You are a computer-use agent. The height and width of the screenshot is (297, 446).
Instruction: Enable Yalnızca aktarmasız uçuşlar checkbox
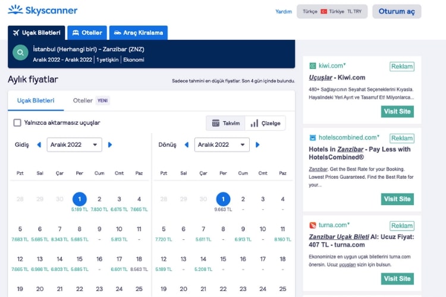[x=17, y=123]
